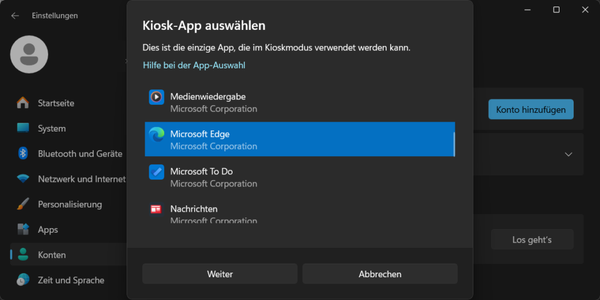Open Bluetooth und Geräte category

[68, 153]
